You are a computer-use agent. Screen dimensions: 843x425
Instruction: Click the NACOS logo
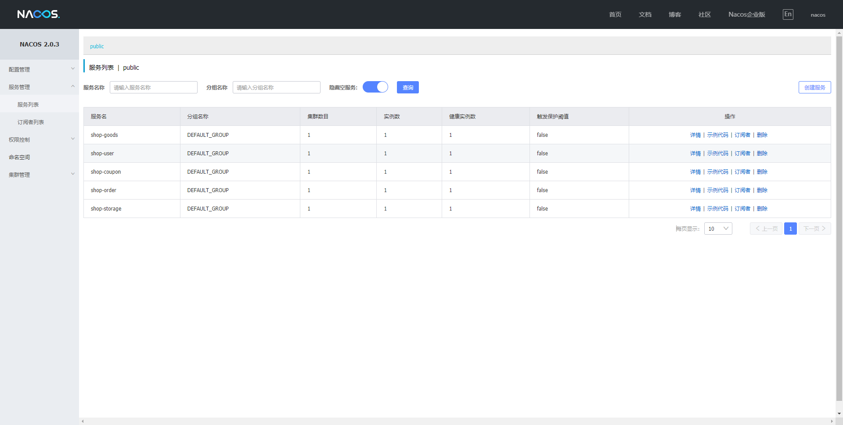coord(39,14)
